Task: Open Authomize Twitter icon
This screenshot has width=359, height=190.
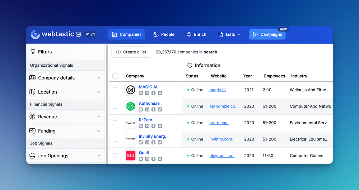Action: (x=160, y=109)
